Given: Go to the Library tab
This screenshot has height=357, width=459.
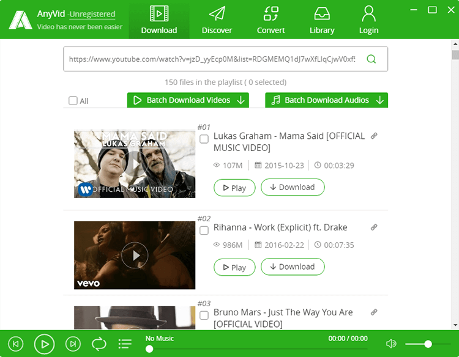Looking at the screenshot, I should point(322,20).
